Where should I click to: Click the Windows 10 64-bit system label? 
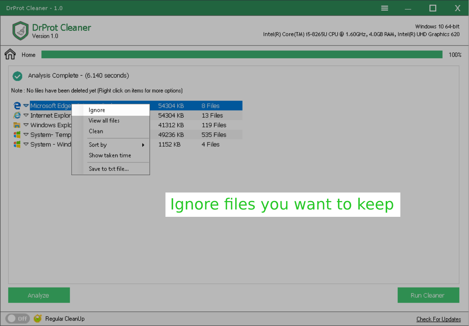(437, 26)
